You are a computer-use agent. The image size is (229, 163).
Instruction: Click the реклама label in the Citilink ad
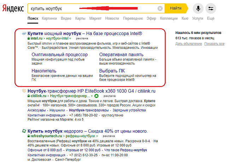tap(110, 96)
